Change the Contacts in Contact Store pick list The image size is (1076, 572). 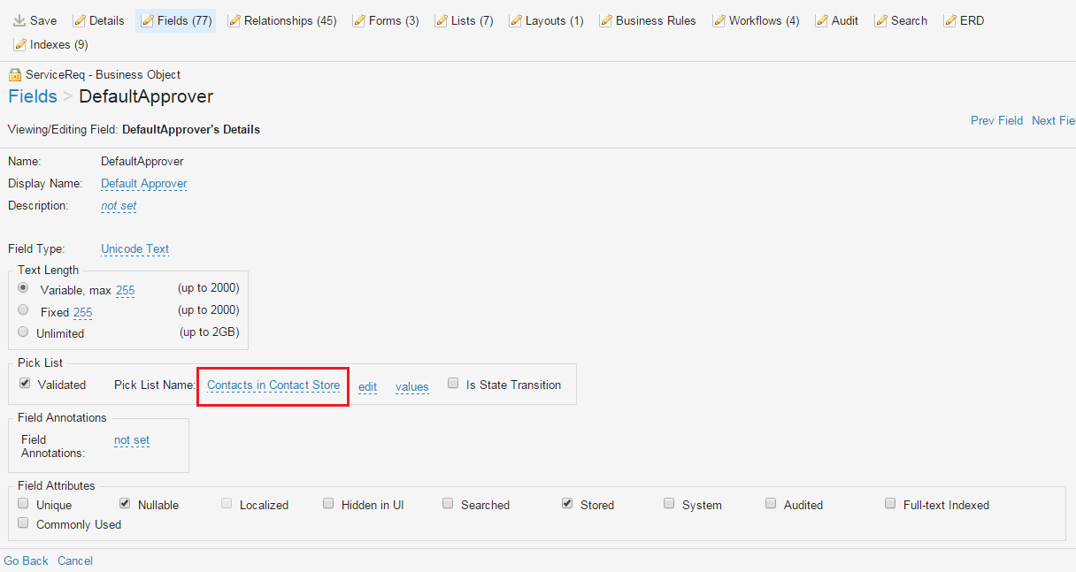[x=273, y=385]
